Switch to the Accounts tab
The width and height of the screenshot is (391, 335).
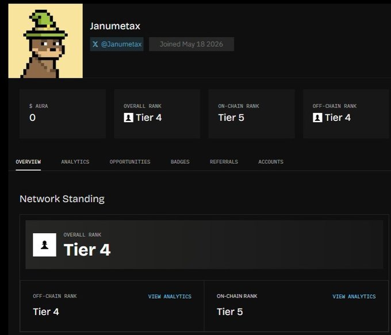pyautogui.click(x=271, y=162)
